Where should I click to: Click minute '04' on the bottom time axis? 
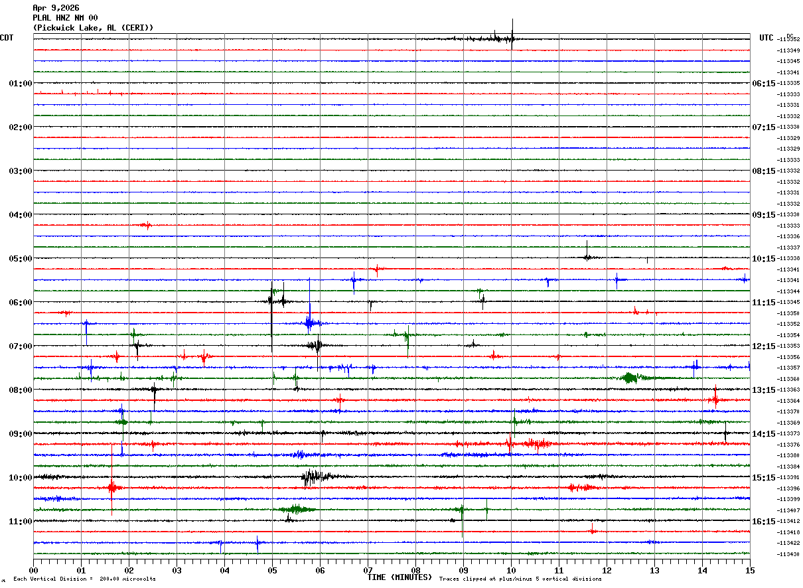click(224, 570)
